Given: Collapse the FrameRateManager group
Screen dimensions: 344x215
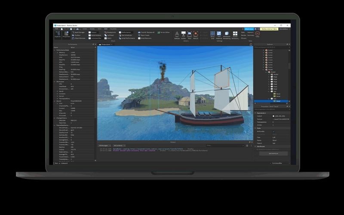Looking at the screenshot, I should point(55,125).
